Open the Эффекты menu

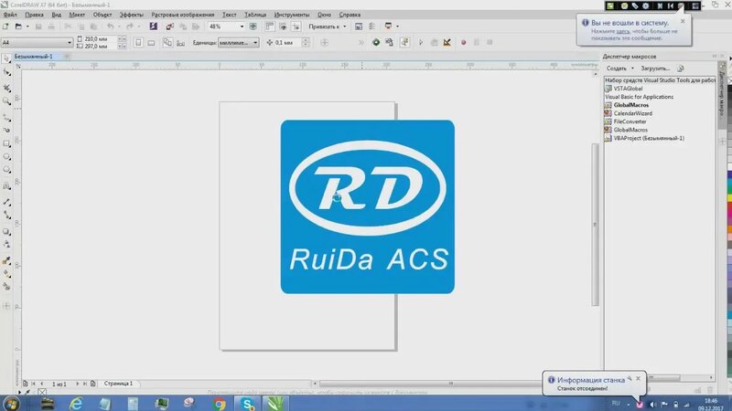(131, 15)
